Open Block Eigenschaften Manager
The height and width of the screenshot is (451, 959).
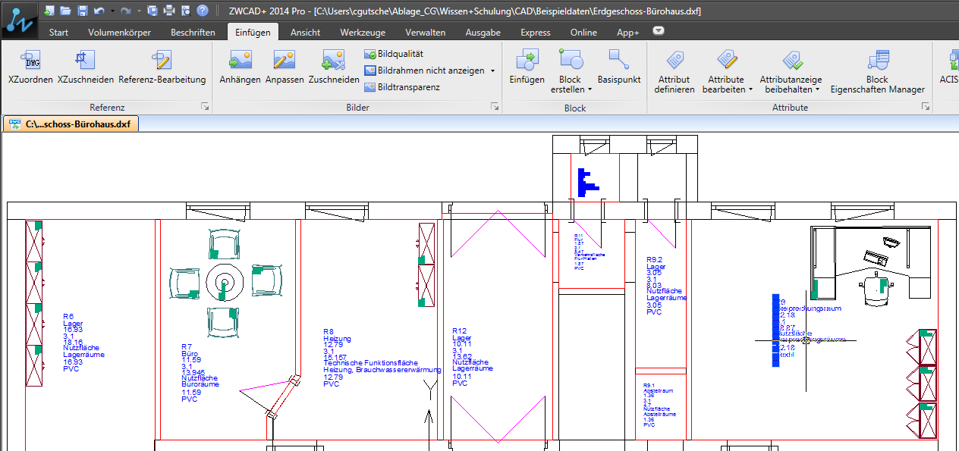click(x=877, y=61)
